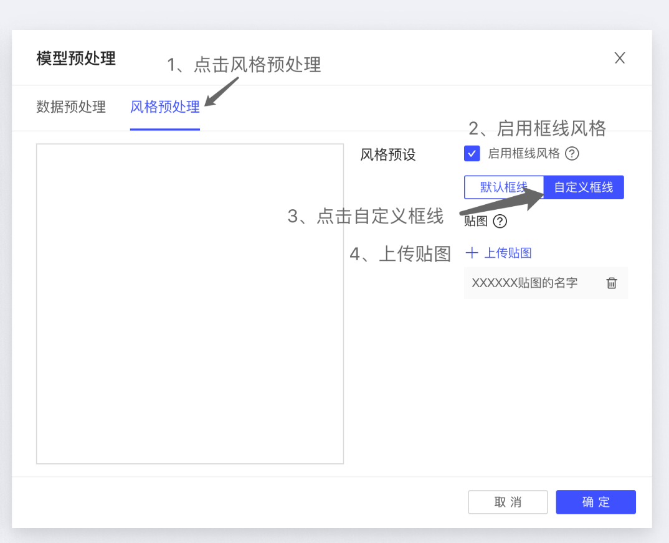Image resolution: width=669 pixels, height=543 pixels.
Task: Click the 取消 button
Action: (x=508, y=502)
